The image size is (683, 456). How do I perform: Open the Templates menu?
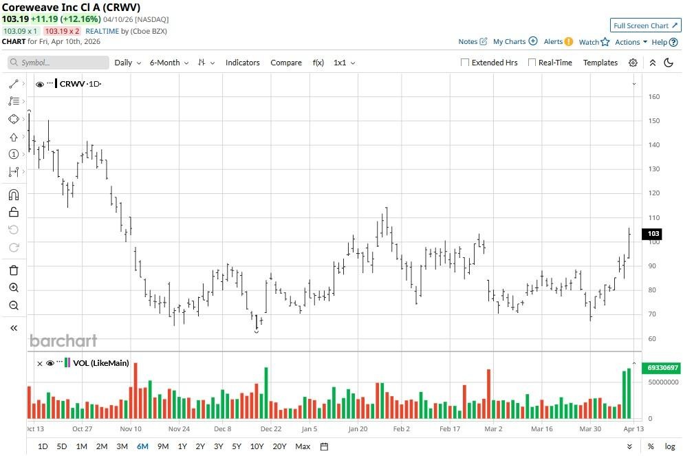click(600, 63)
